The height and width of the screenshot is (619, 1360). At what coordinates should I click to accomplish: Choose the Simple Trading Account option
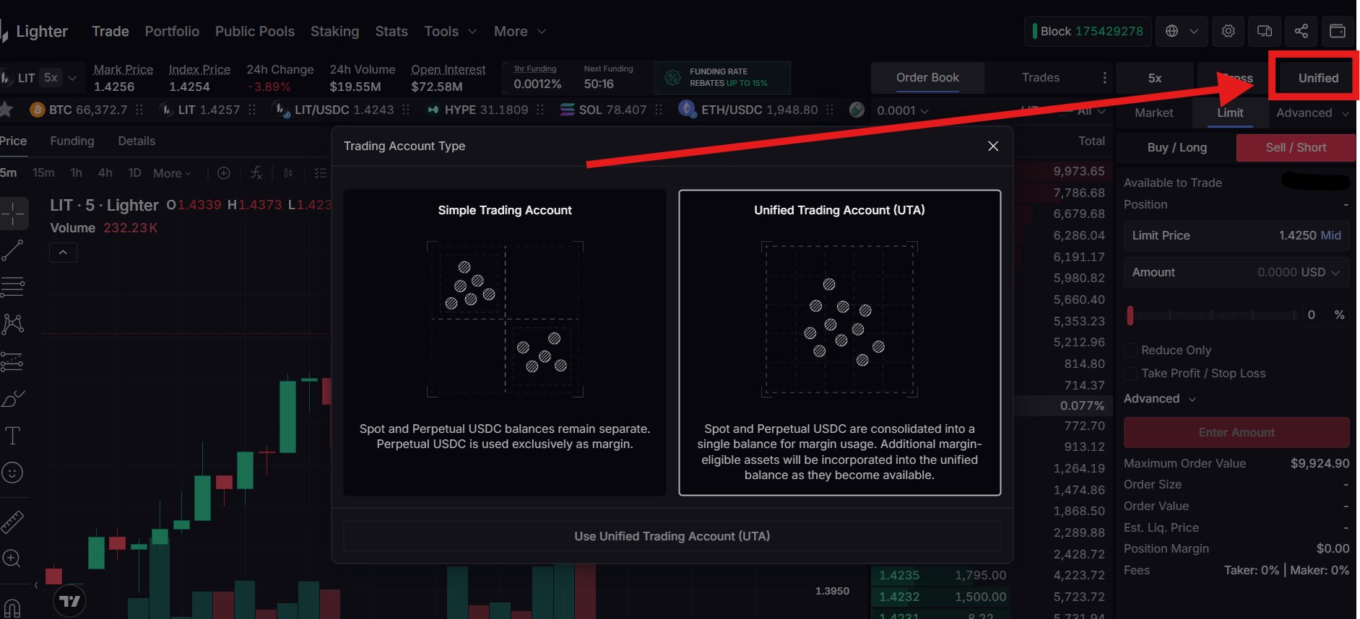(x=505, y=343)
